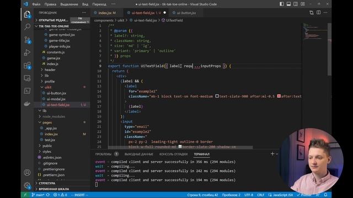Open the Переход menu
Screen dimensions: 353x198
coord(99,4)
